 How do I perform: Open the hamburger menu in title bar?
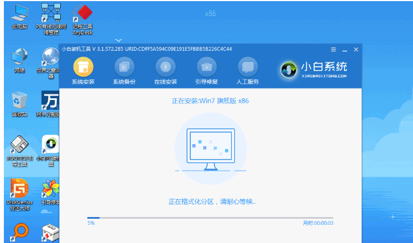333,49
